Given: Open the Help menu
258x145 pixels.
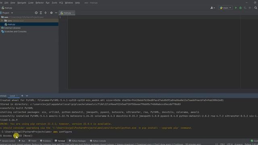Looking at the screenshot, I should click(77, 3).
